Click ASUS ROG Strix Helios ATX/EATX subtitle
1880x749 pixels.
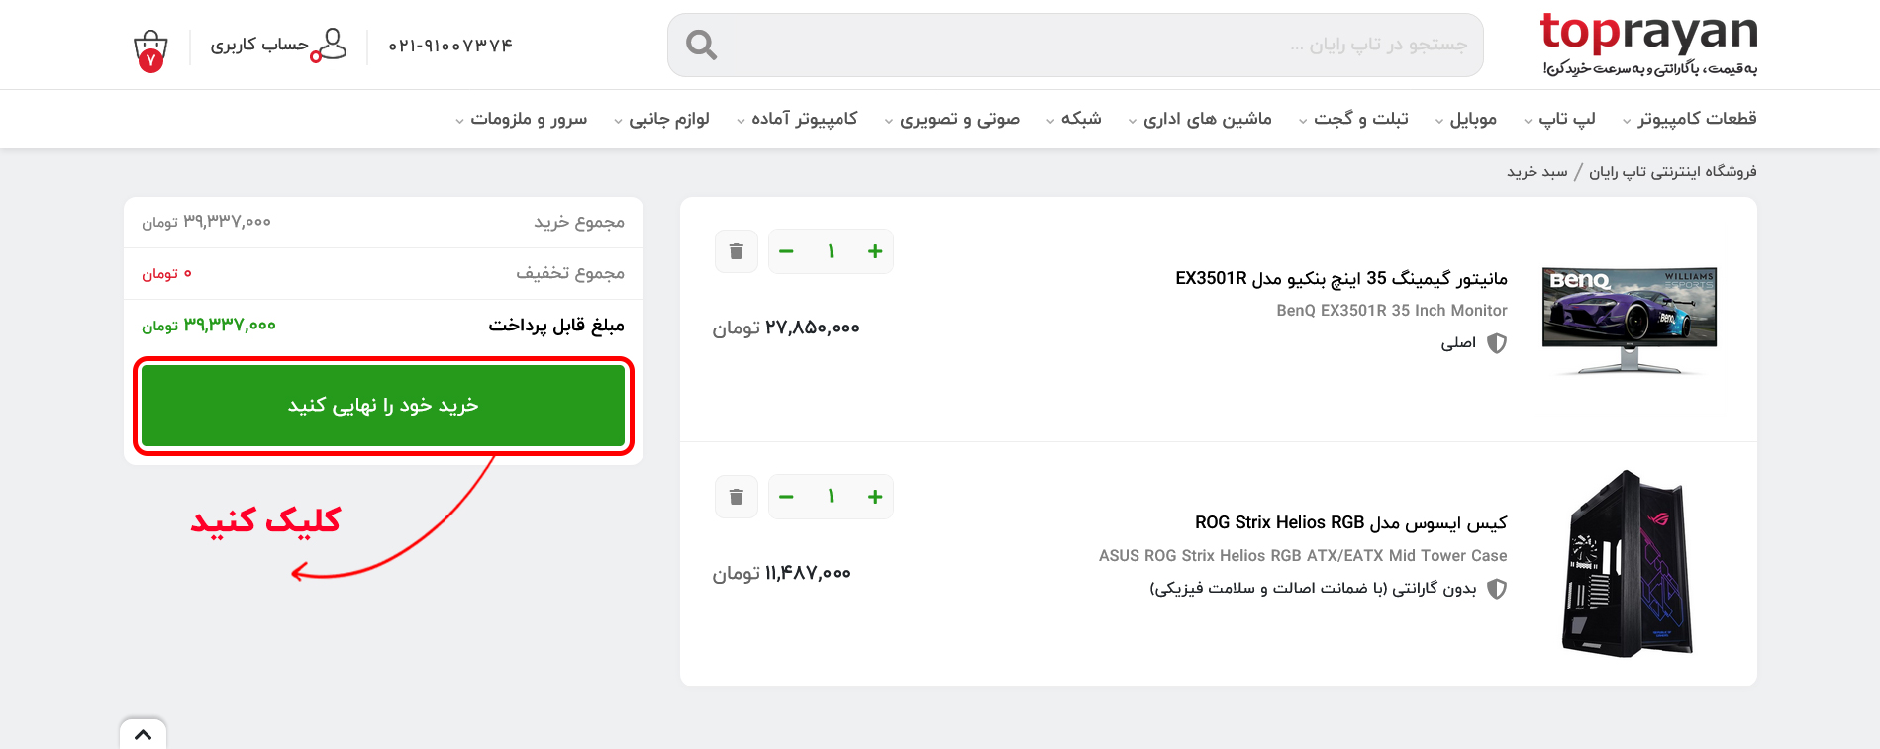pos(1303,556)
